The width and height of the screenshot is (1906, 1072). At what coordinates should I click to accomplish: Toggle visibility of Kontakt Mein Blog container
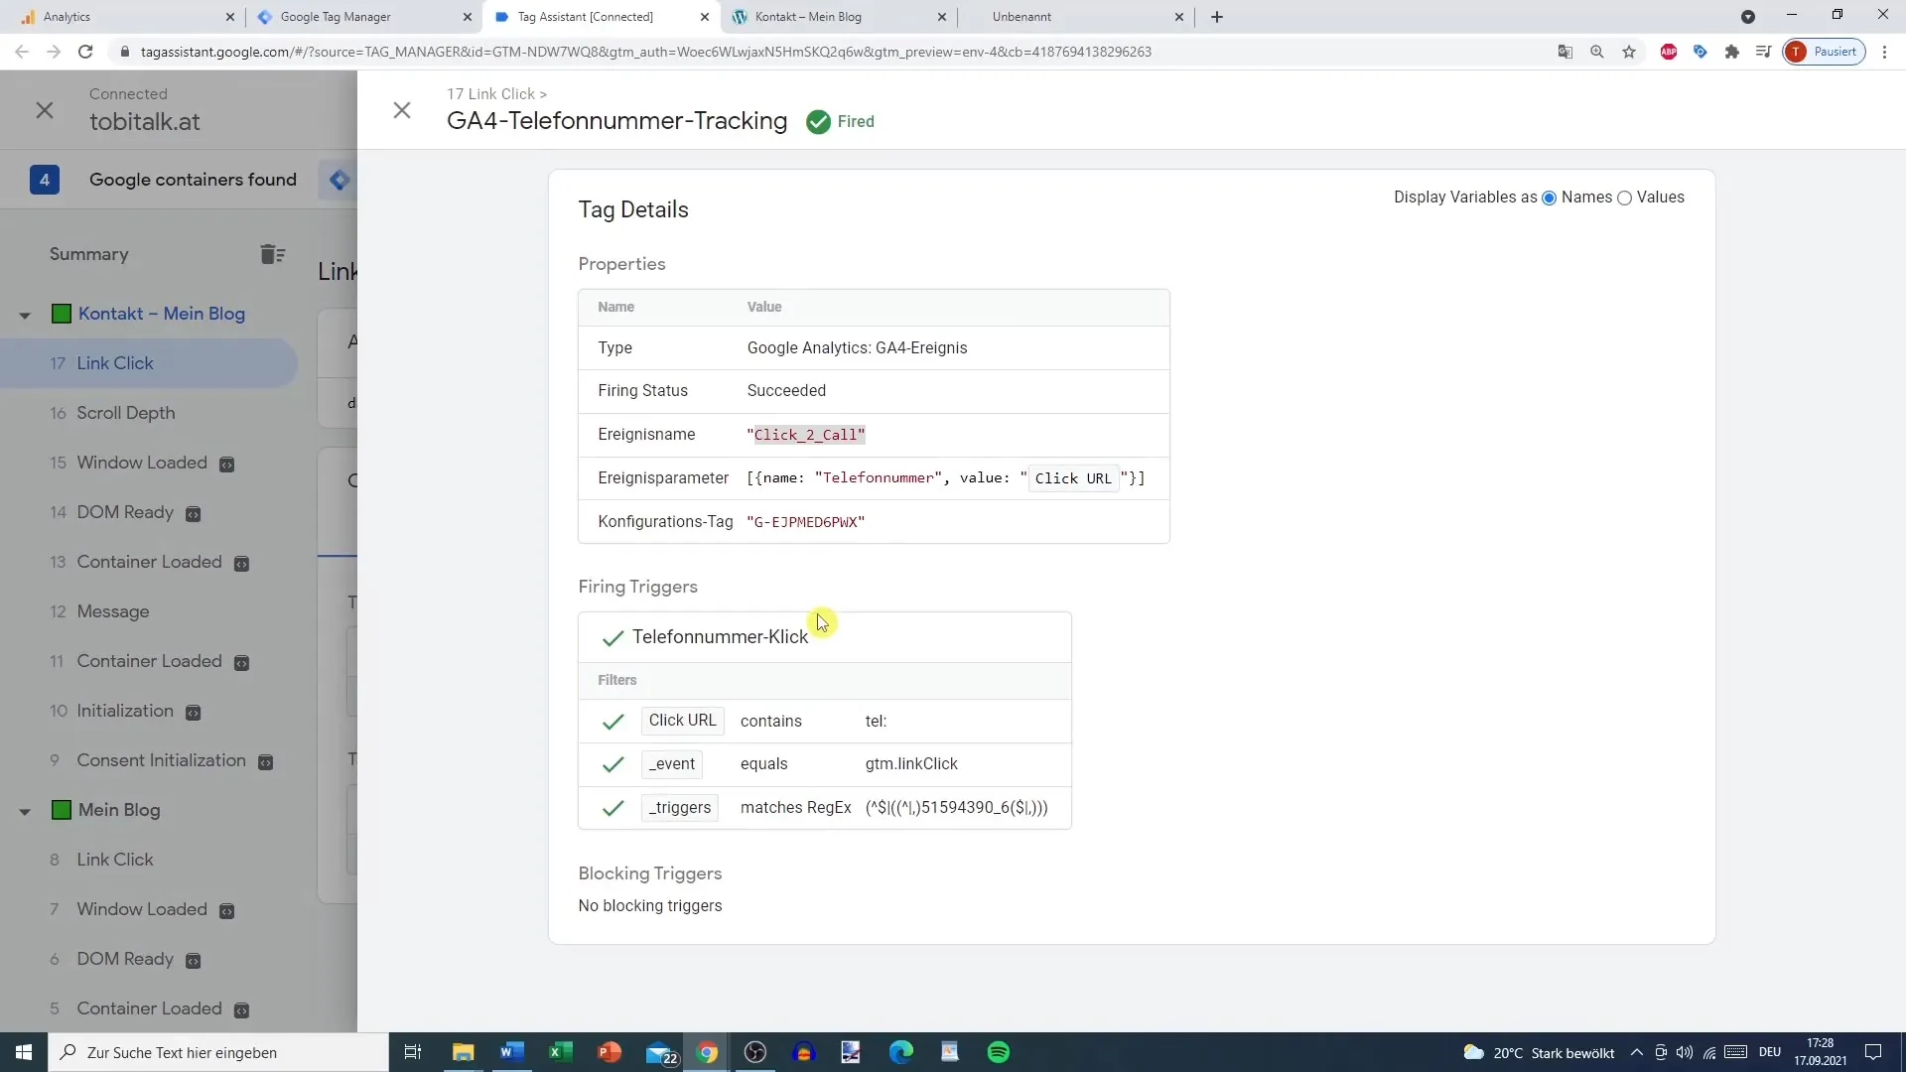pos(24,313)
